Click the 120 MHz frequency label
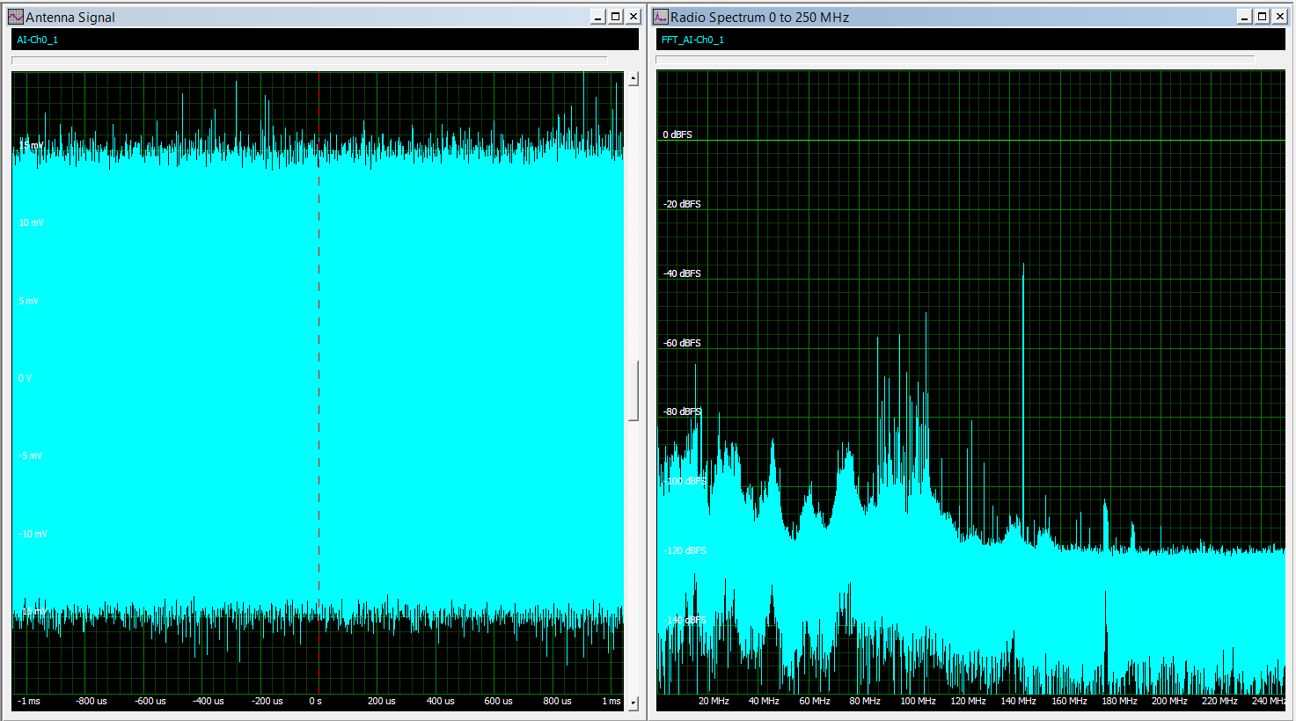The image size is (1296, 721). click(x=968, y=701)
